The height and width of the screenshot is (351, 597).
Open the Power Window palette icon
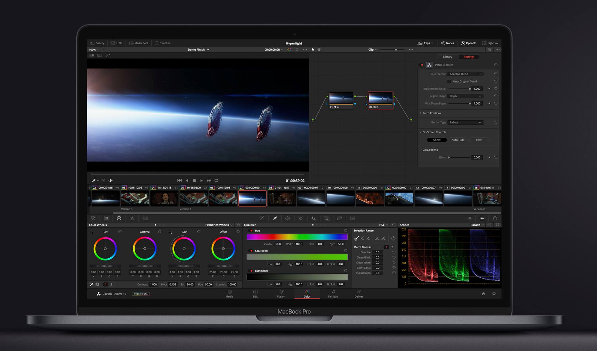[x=288, y=218]
